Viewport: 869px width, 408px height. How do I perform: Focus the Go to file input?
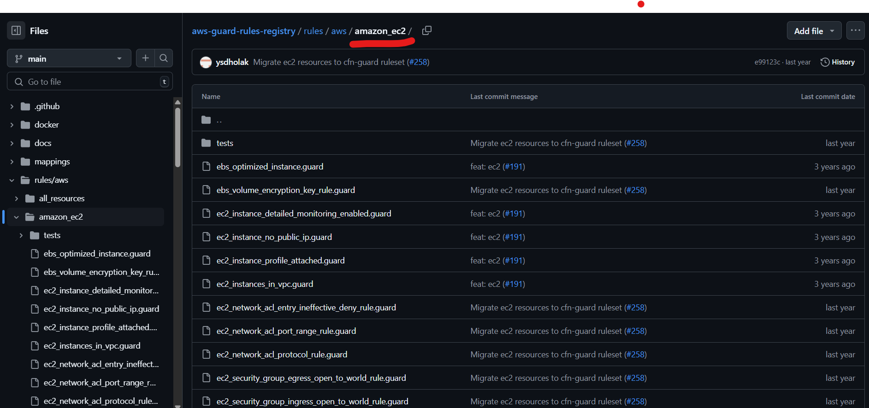coord(90,82)
